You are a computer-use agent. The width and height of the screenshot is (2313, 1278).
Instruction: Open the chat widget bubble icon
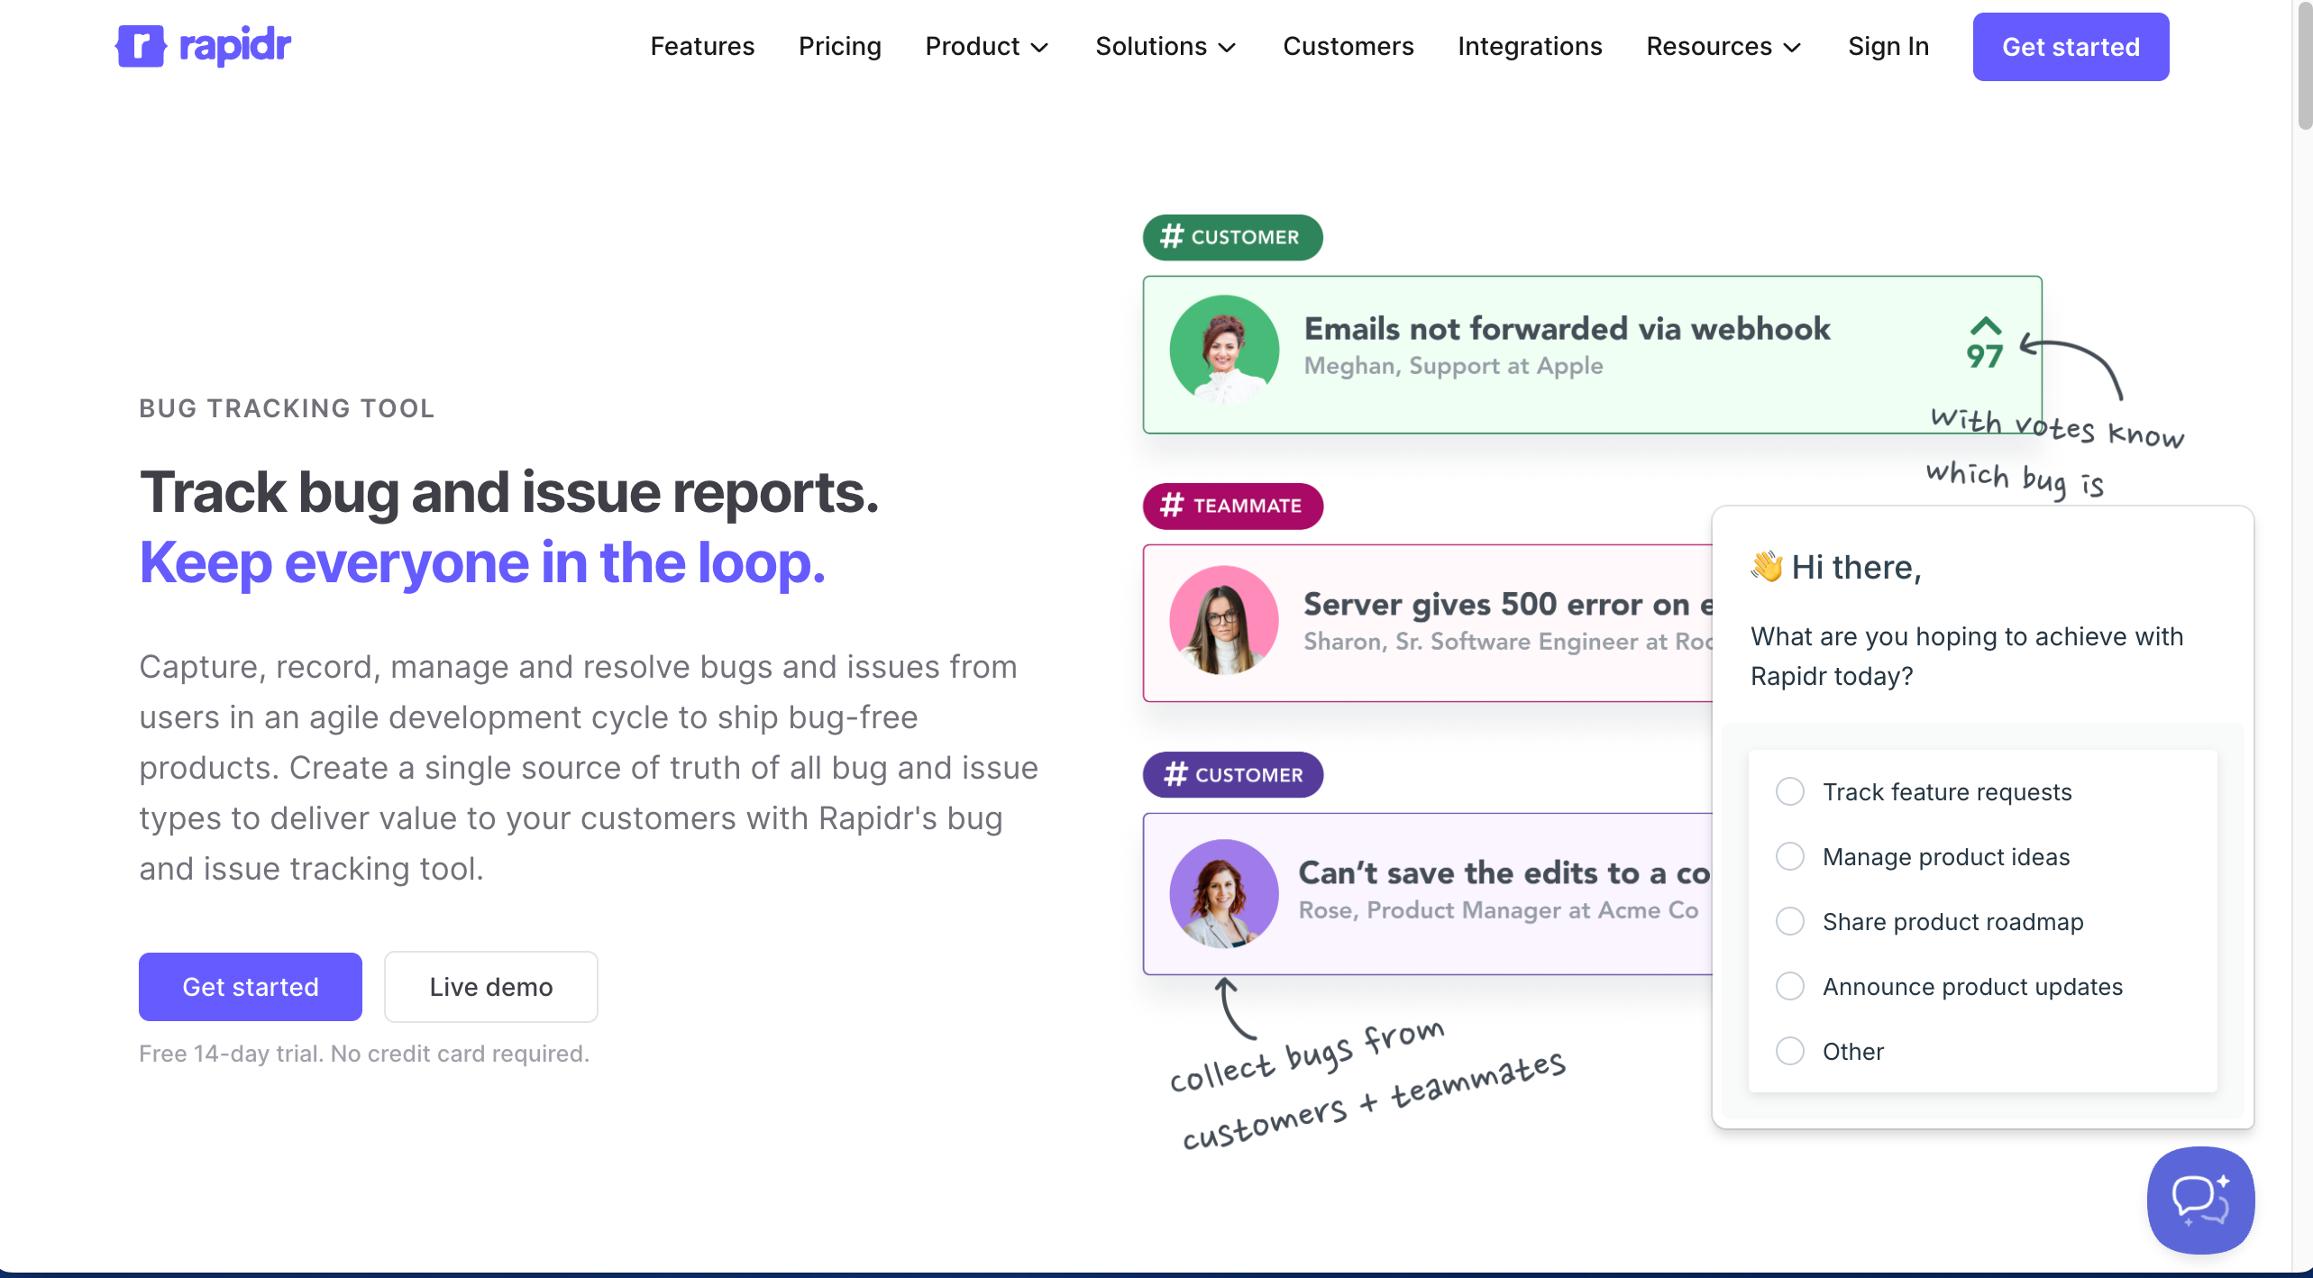(2199, 1200)
